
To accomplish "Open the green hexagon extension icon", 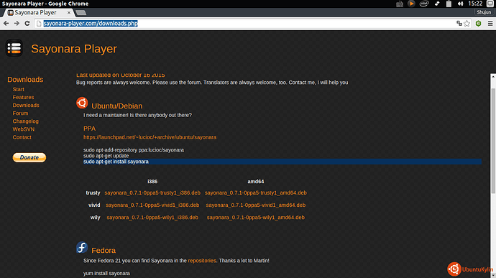I will point(478,24).
